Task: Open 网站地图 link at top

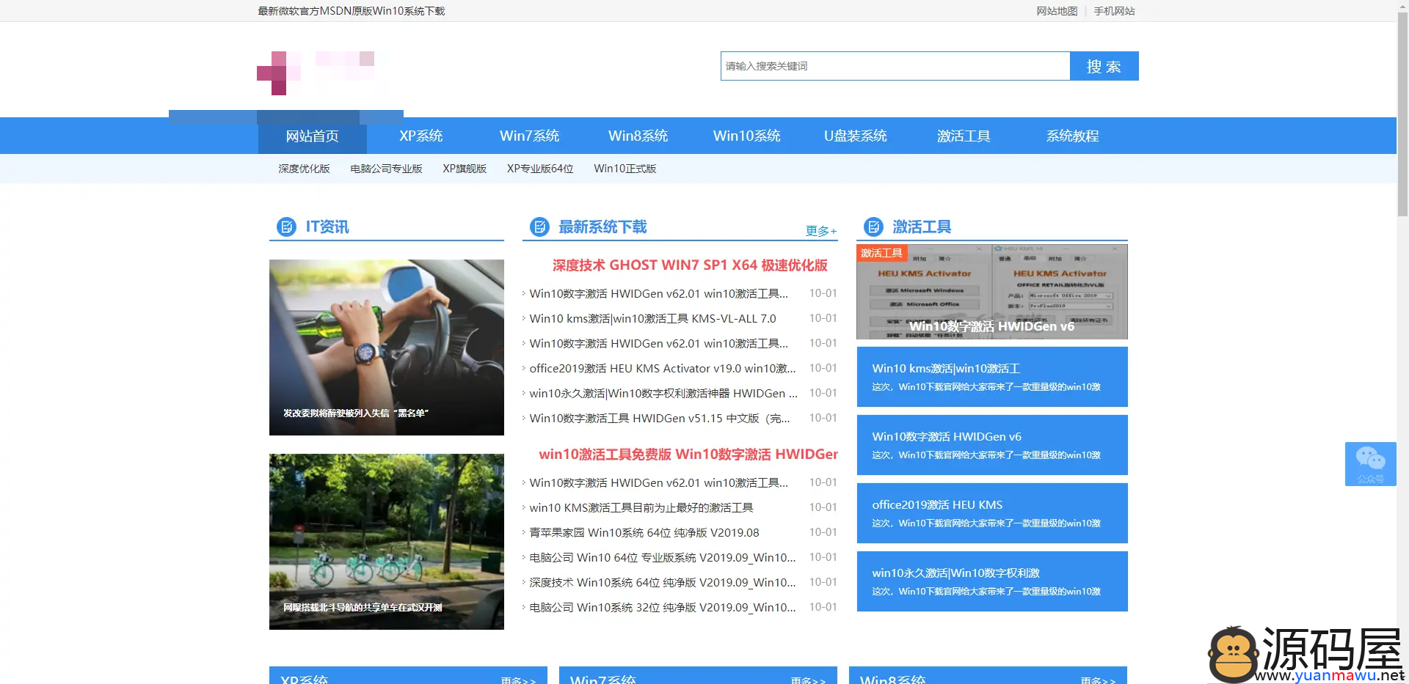Action: point(1057,11)
